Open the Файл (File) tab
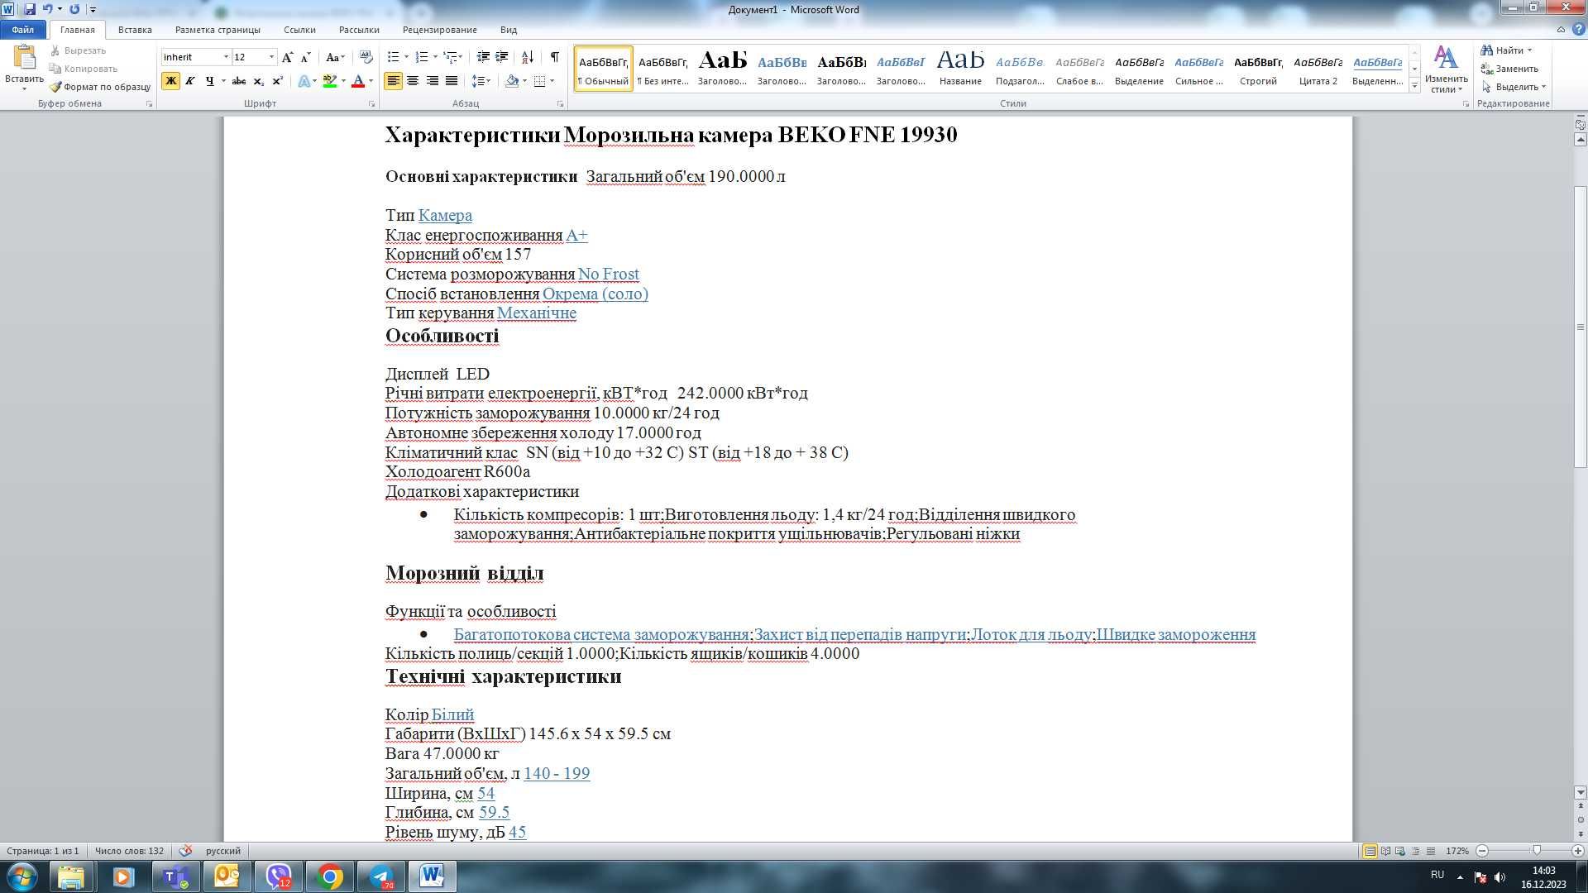1588x893 pixels. click(23, 30)
